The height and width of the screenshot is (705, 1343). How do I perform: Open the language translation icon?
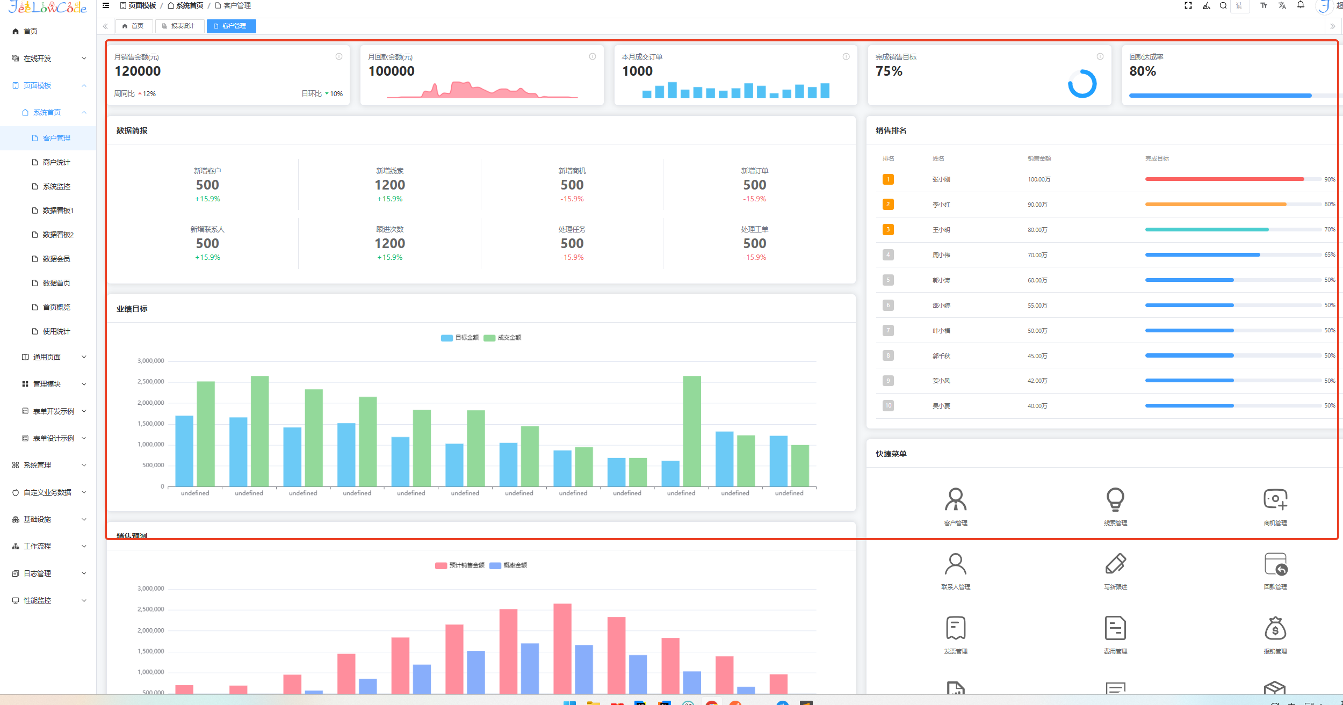1282,6
